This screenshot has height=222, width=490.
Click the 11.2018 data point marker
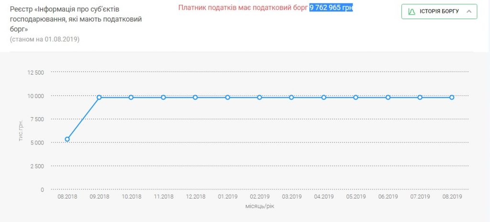163,97
